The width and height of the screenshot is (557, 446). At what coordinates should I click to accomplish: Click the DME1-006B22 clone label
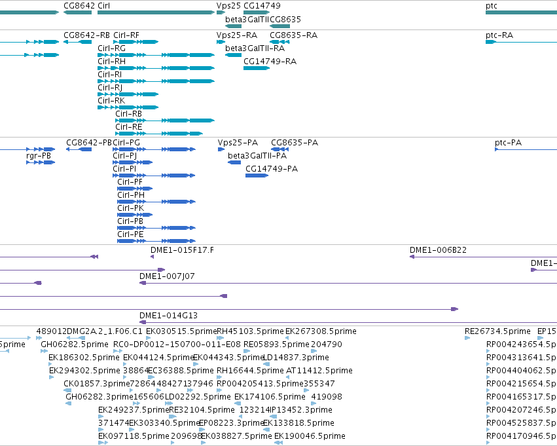(439, 250)
